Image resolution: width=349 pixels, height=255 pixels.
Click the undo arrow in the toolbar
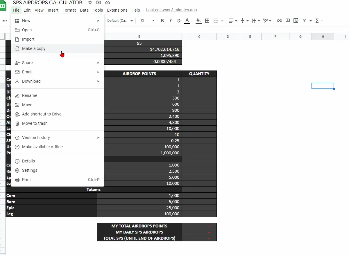[x=5, y=21]
